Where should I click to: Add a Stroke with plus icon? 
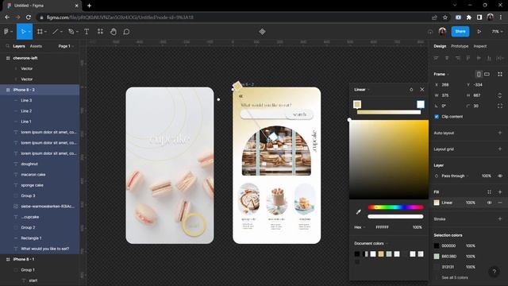500,219
